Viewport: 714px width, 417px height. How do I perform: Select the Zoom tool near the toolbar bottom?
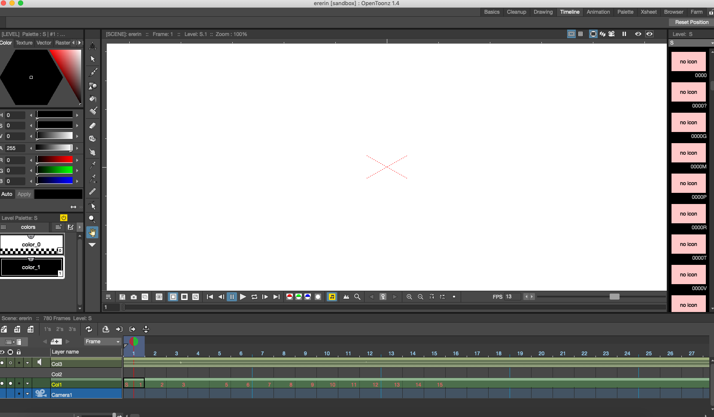tap(92, 219)
